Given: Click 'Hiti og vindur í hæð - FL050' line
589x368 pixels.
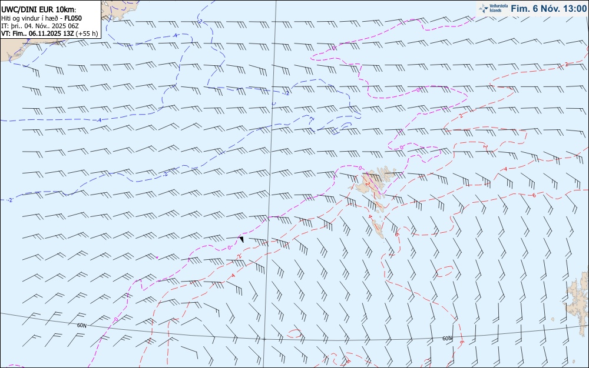Looking at the screenshot, I should (41, 18).
